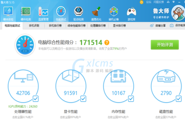This screenshot has height=133, width=185.
Task: Click the 保存截屏 camera screenshot icon
Action: point(172,25)
